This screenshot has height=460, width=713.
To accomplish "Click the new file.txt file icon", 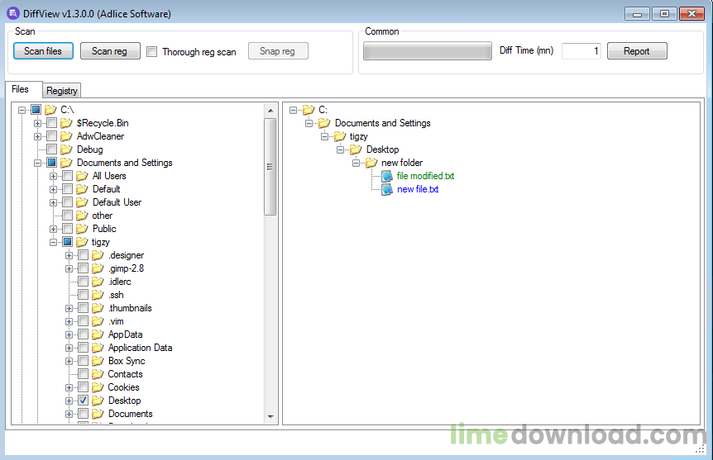I will coord(387,189).
